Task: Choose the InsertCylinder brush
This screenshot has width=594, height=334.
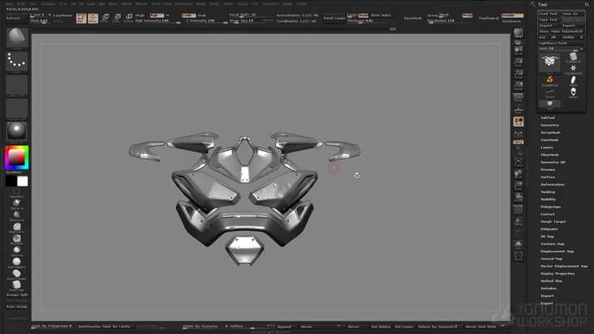Action: [x=17, y=274]
